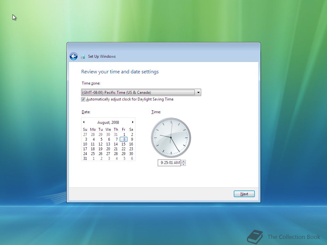Viewport: 327px width, 245px height.
Task: Go back using the blue arrow button
Action: [x=73, y=56]
